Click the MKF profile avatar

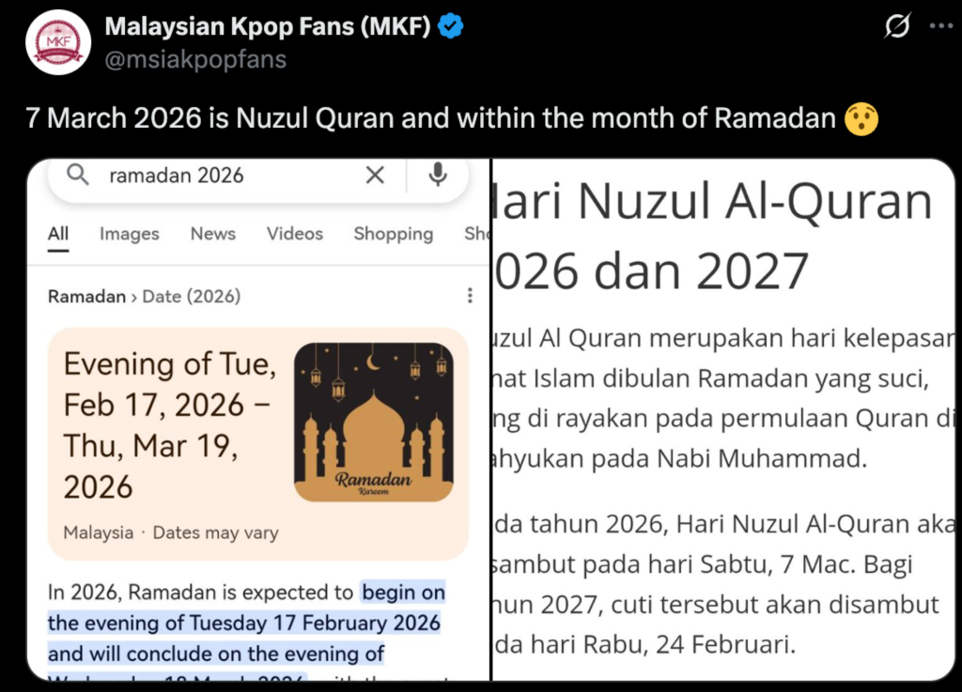click(x=58, y=42)
